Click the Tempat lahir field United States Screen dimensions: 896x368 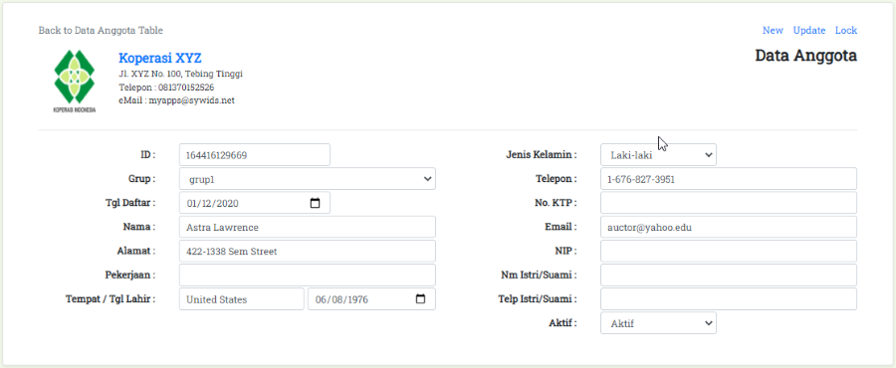coord(242,299)
